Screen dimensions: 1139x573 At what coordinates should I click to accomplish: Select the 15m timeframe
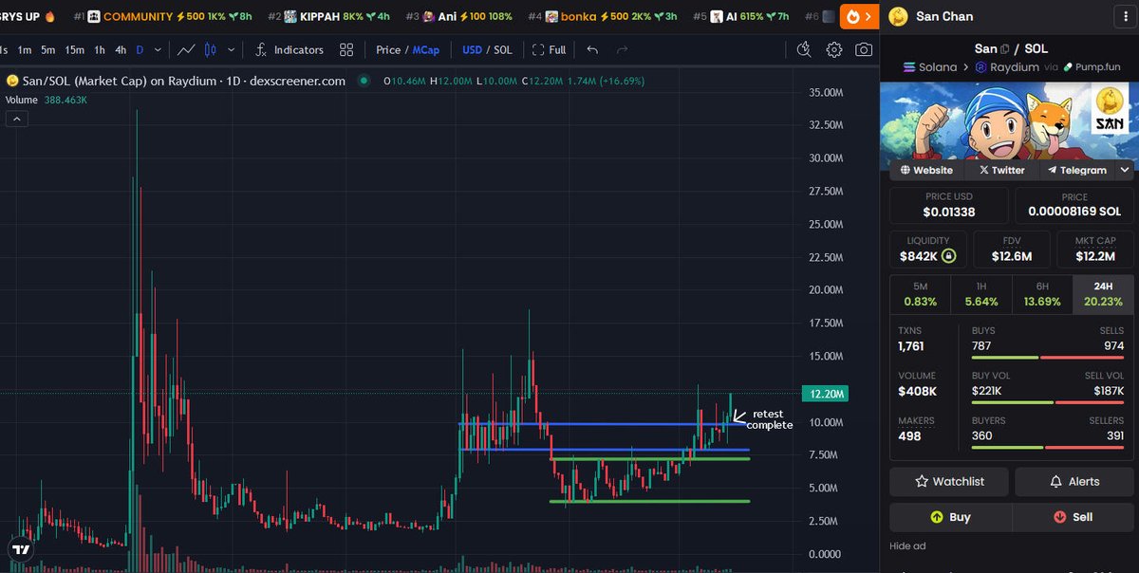click(x=74, y=49)
